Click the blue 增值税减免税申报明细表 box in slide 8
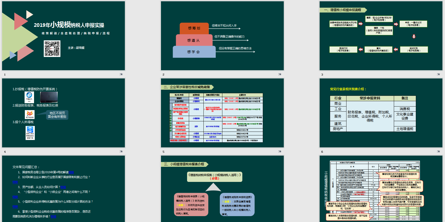Viewport: 445px width, 222px height. 237,205
